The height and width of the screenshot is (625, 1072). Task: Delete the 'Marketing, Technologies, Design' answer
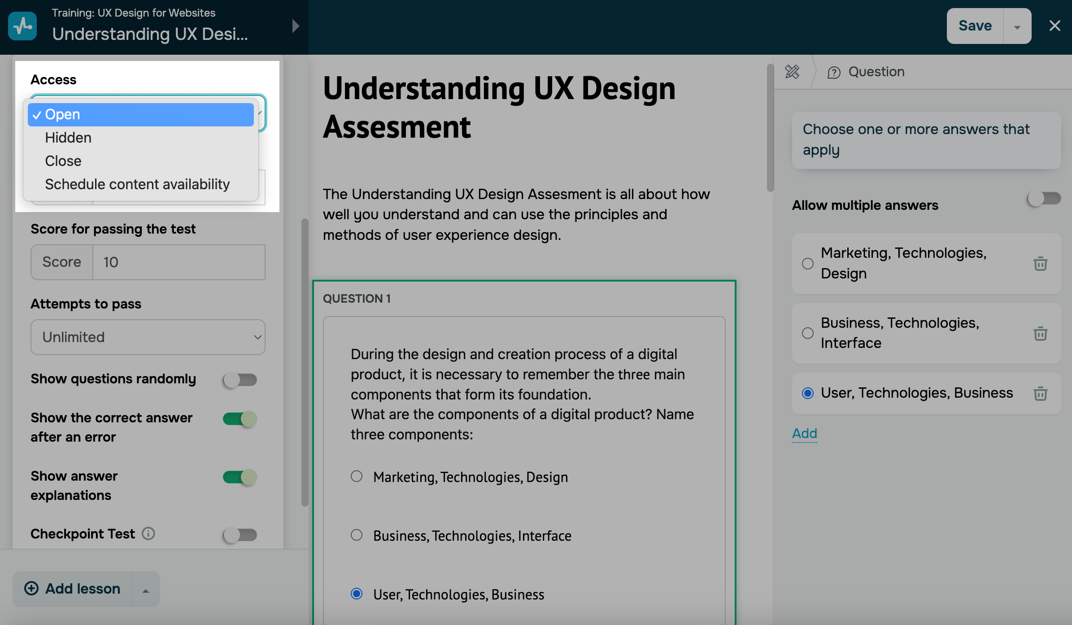pos(1040,264)
